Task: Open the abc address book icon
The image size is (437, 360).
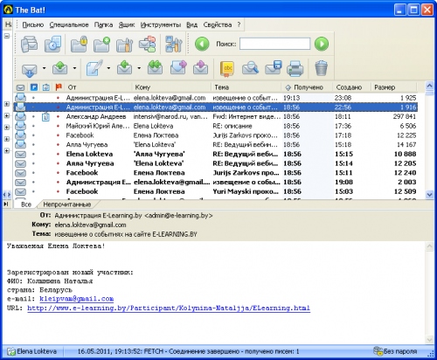Action: pyautogui.click(x=227, y=69)
